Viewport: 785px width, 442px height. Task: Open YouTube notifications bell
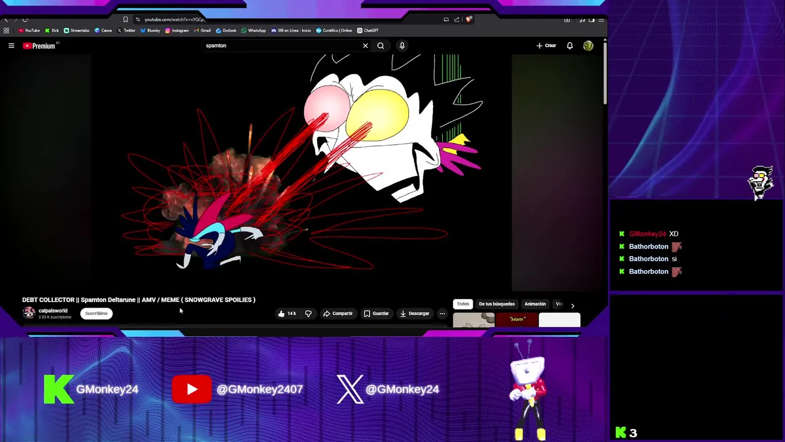570,45
